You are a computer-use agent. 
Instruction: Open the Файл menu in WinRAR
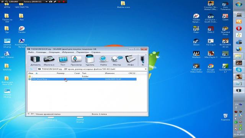tap(31, 52)
